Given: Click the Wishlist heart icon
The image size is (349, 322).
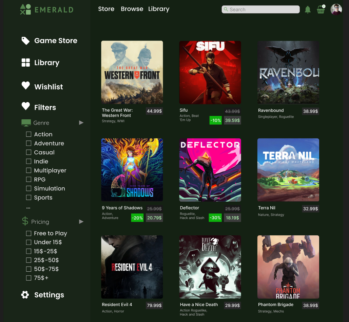Looking at the screenshot, I should (25, 85).
